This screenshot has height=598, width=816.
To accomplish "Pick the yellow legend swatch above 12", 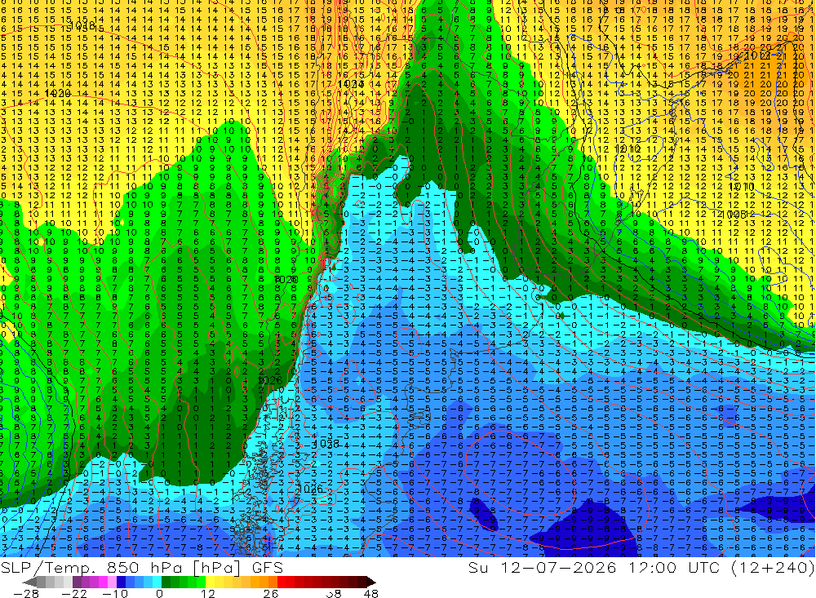I will tap(210, 582).
